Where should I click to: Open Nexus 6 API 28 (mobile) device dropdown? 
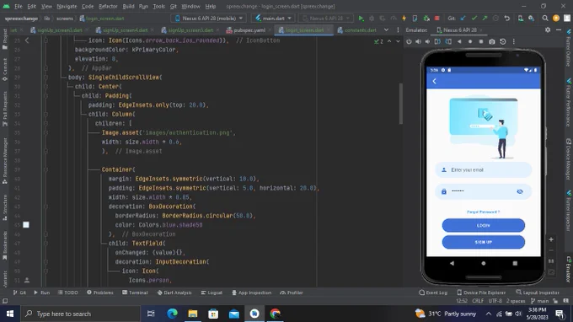(x=209, y=19)
